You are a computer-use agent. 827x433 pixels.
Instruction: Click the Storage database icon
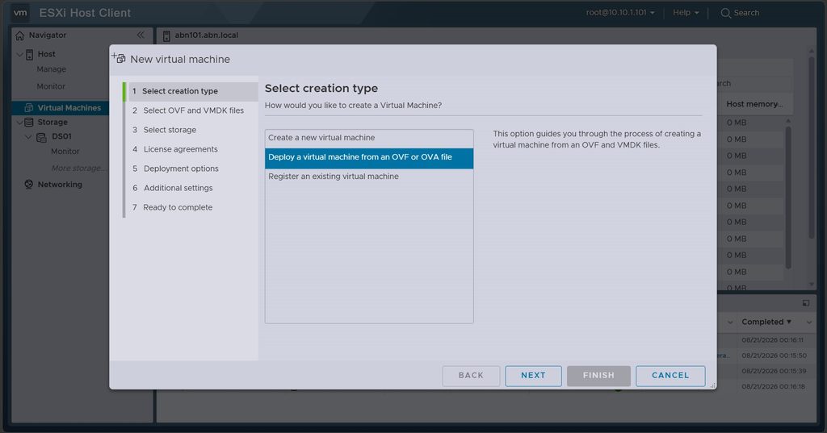[29, 123]
